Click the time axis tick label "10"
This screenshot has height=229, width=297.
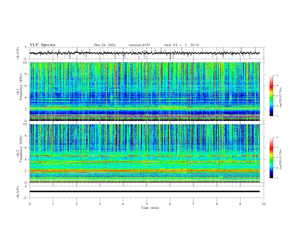(x=264, y=204)
